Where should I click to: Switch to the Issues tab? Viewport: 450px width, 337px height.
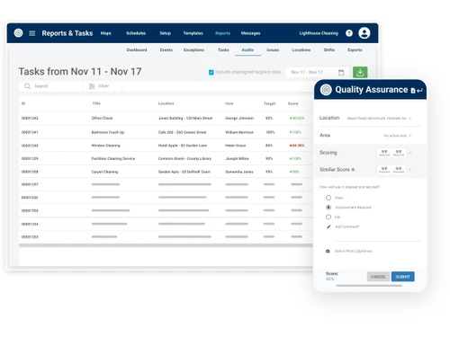pos(273,50)
